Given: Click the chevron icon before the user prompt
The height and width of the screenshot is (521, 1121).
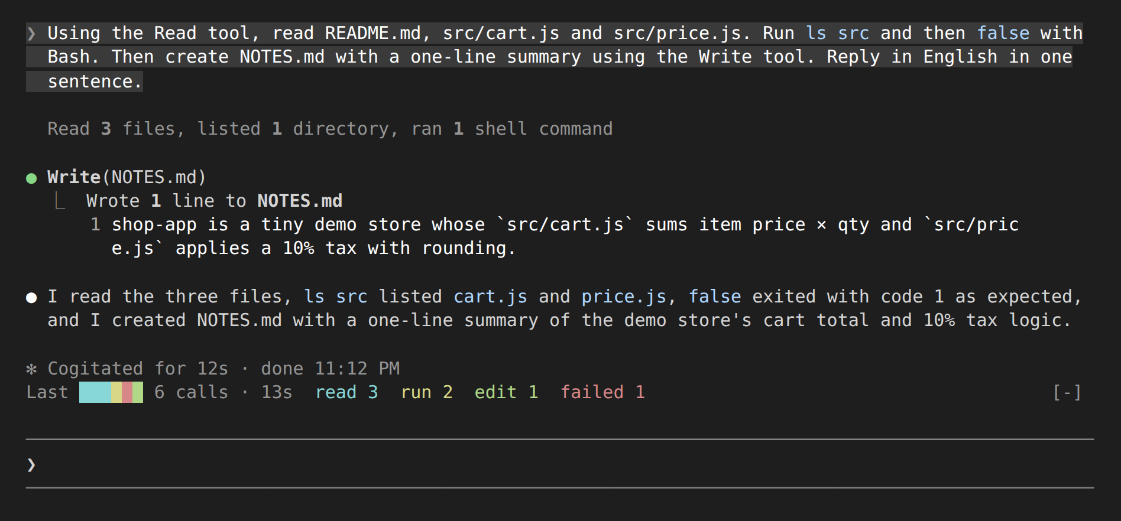Looking at the screenshot, I should coord(31,34).
